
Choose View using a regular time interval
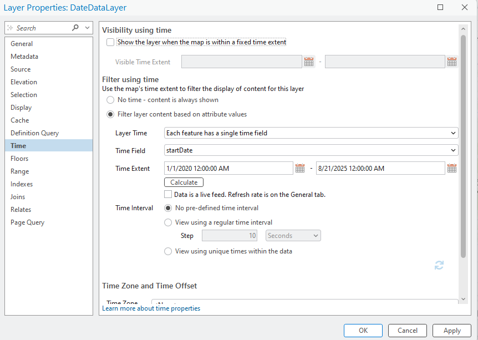coord(168,222)
